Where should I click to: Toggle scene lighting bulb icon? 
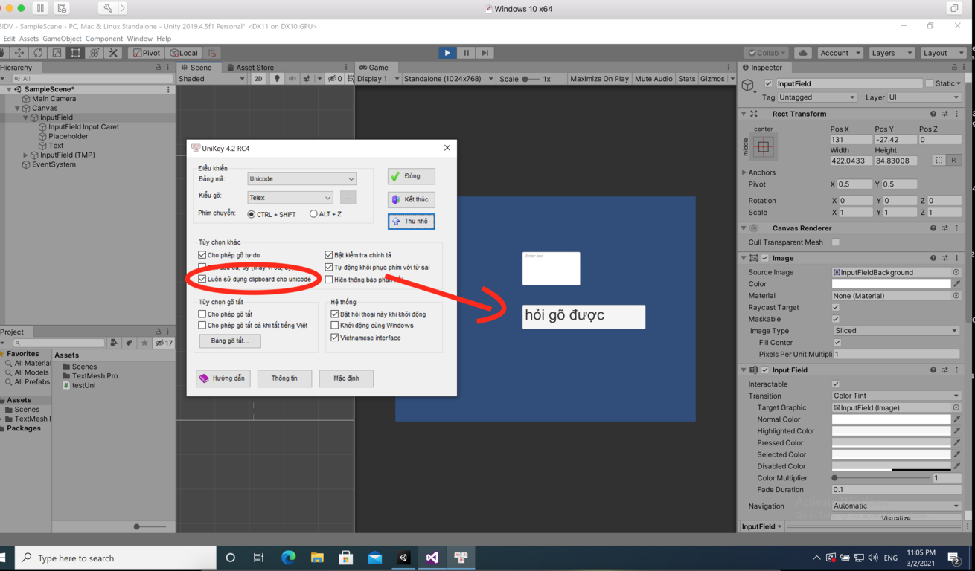pyautogui.click(x=277, y=79)
